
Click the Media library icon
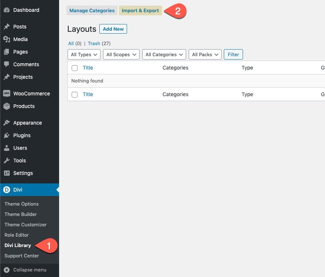click(x=7, y=39)
